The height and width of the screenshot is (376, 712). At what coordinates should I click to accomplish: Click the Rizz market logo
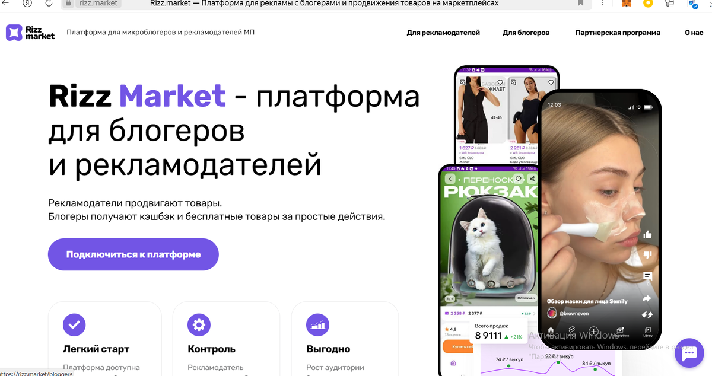30,32
